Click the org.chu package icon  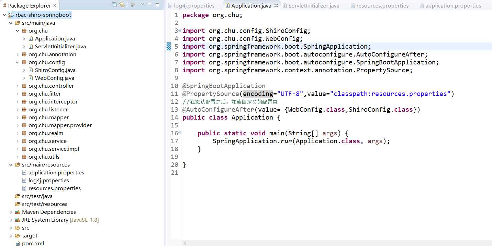[x=24, y=31]
